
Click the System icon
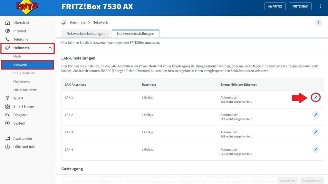click(7, 123)
